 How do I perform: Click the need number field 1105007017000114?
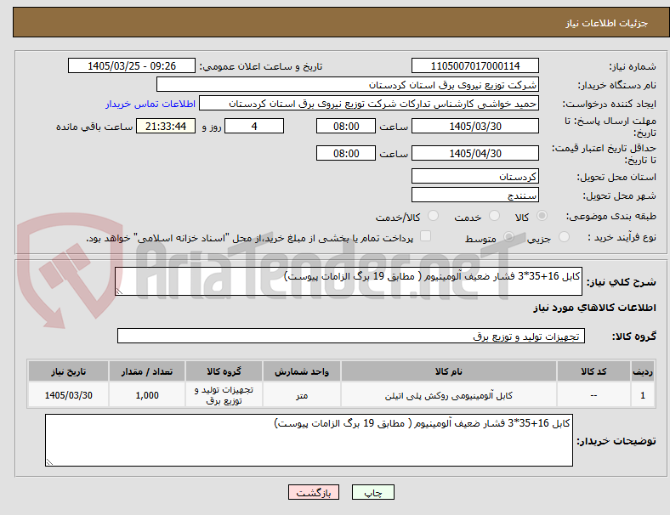(475, 65)
